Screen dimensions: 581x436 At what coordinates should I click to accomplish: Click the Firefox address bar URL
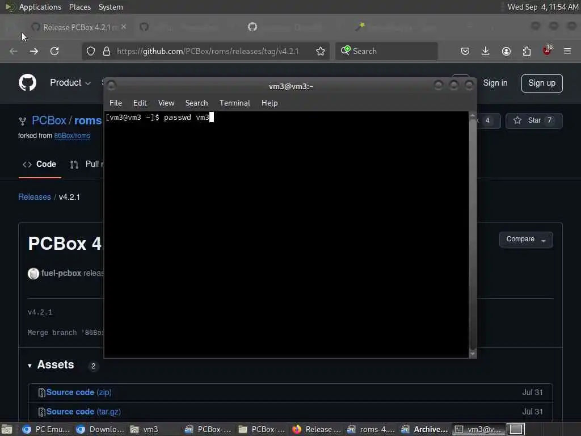coord(208,51)
